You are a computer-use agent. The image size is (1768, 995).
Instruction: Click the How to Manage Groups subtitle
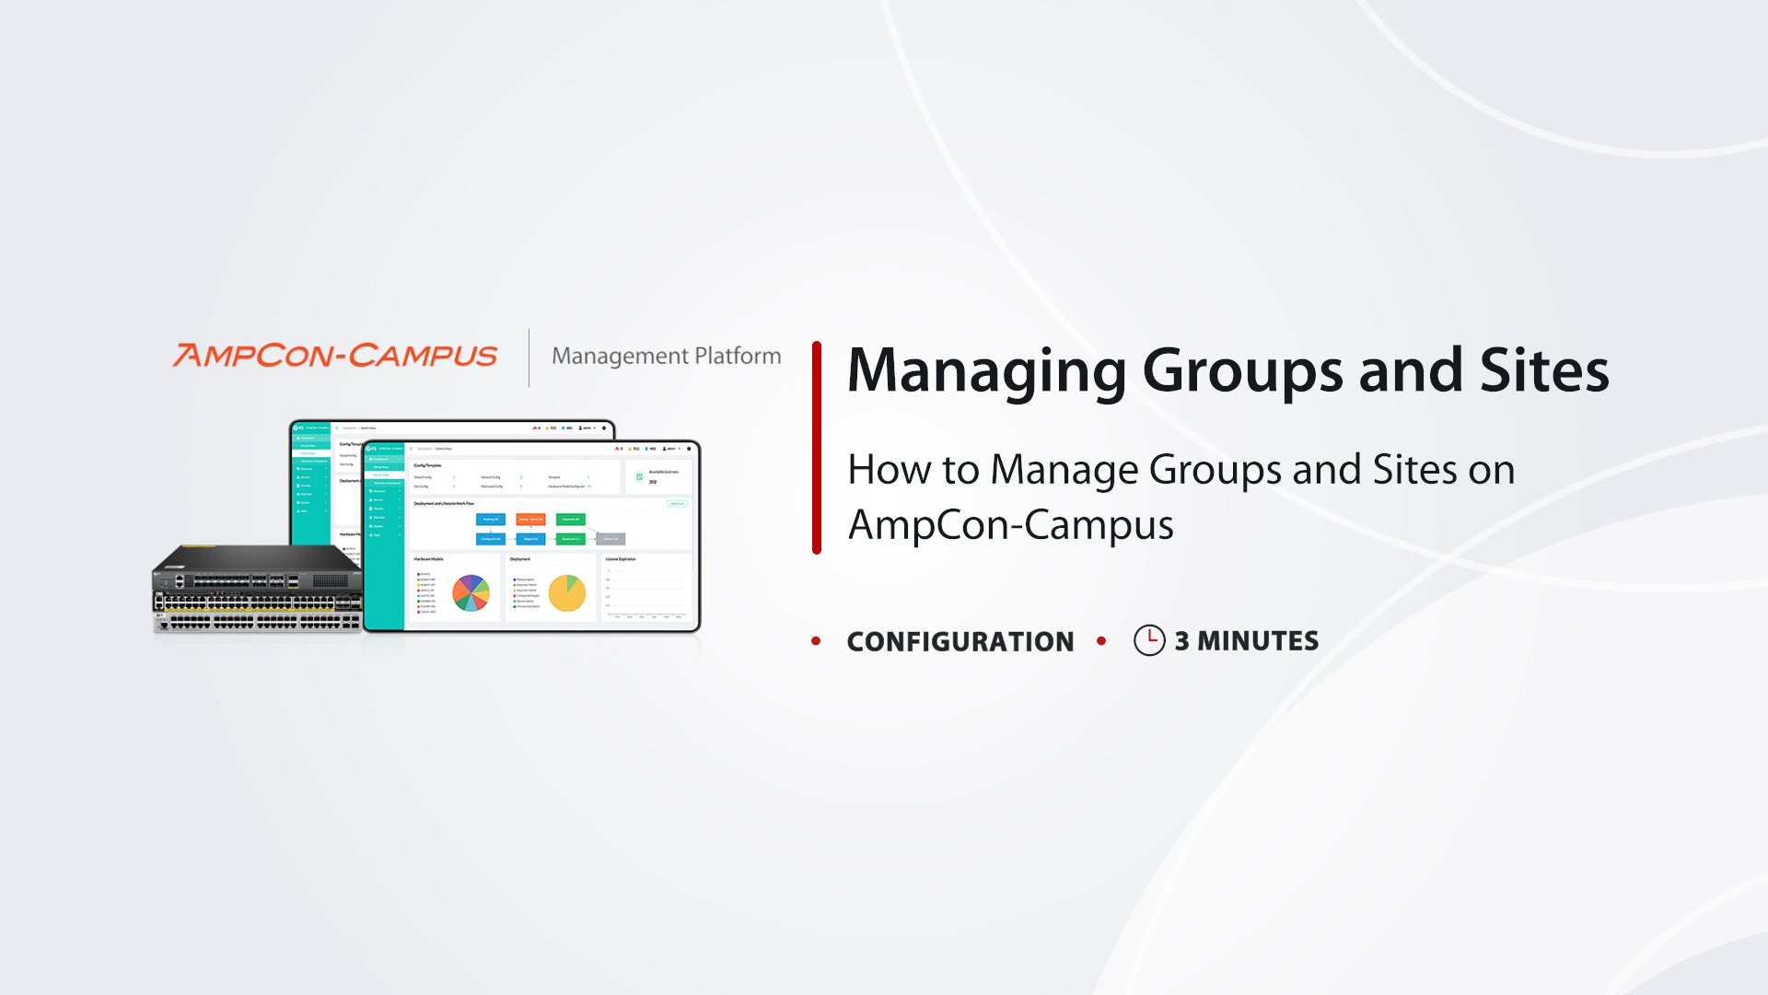(1181, 497)
